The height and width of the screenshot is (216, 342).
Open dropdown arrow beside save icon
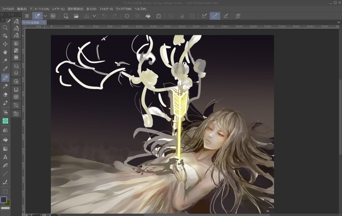(94, 16)
